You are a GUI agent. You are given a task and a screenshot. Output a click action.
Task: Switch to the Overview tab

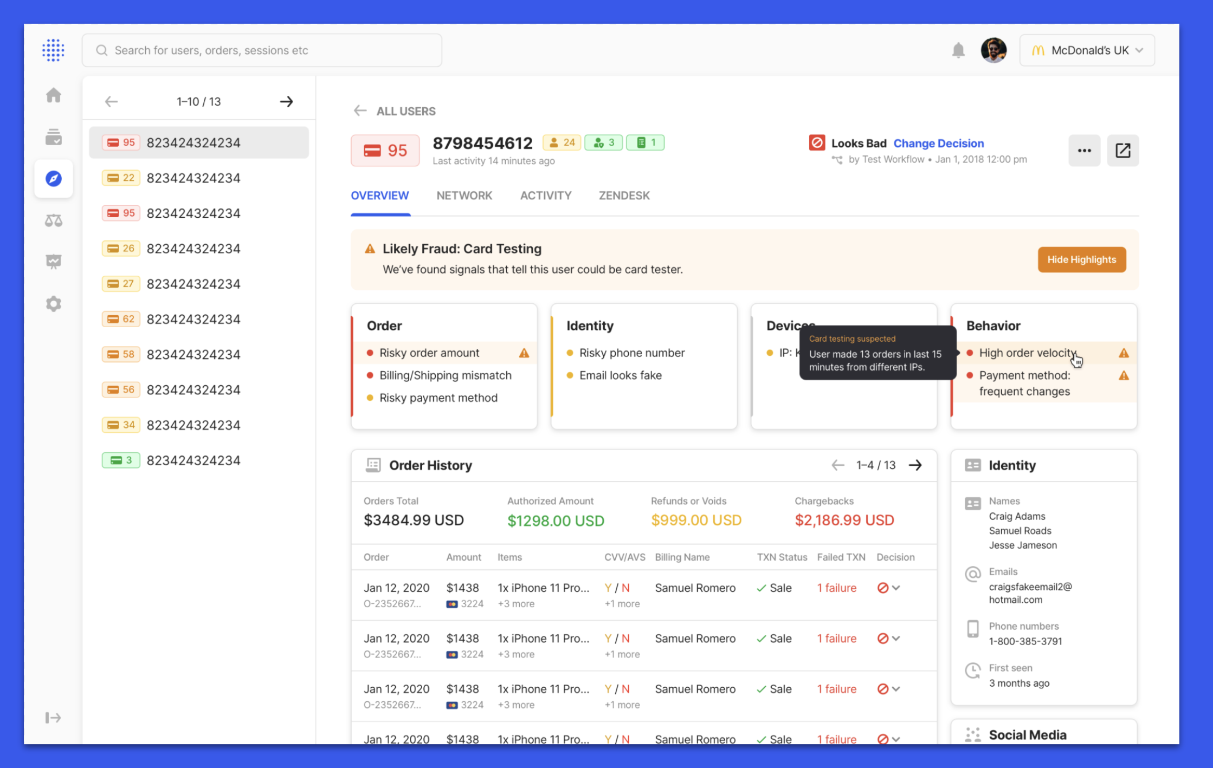(x=379, y=196)
